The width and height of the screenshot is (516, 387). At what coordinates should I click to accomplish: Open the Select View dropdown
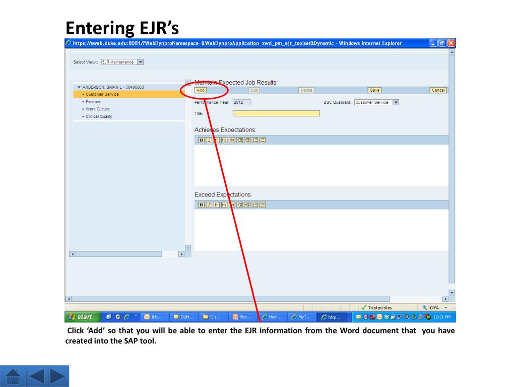(x=140, y=62)
